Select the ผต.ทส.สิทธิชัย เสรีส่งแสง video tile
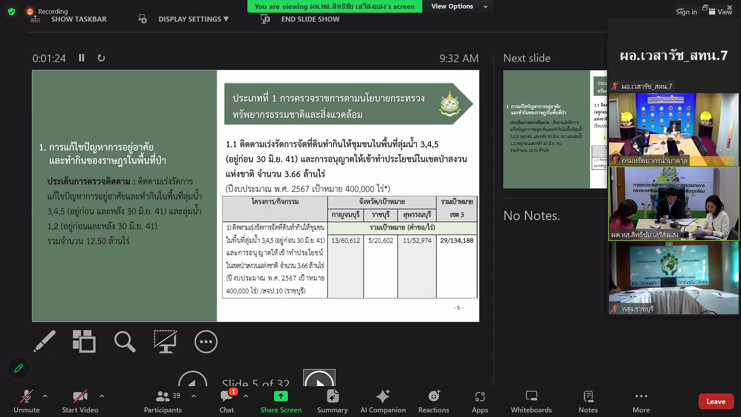The width and height of the screenshot is (741, 417). (x=674, y=203)
